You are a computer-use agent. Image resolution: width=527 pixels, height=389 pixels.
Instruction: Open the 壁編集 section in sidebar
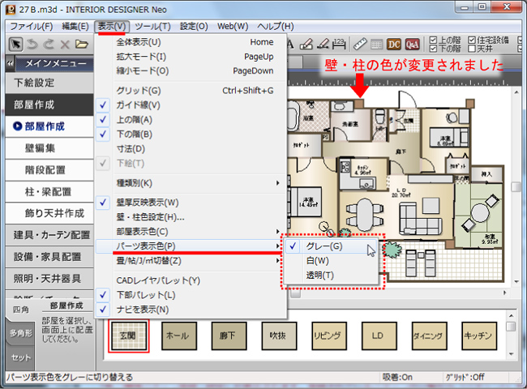tap(41, 148)
